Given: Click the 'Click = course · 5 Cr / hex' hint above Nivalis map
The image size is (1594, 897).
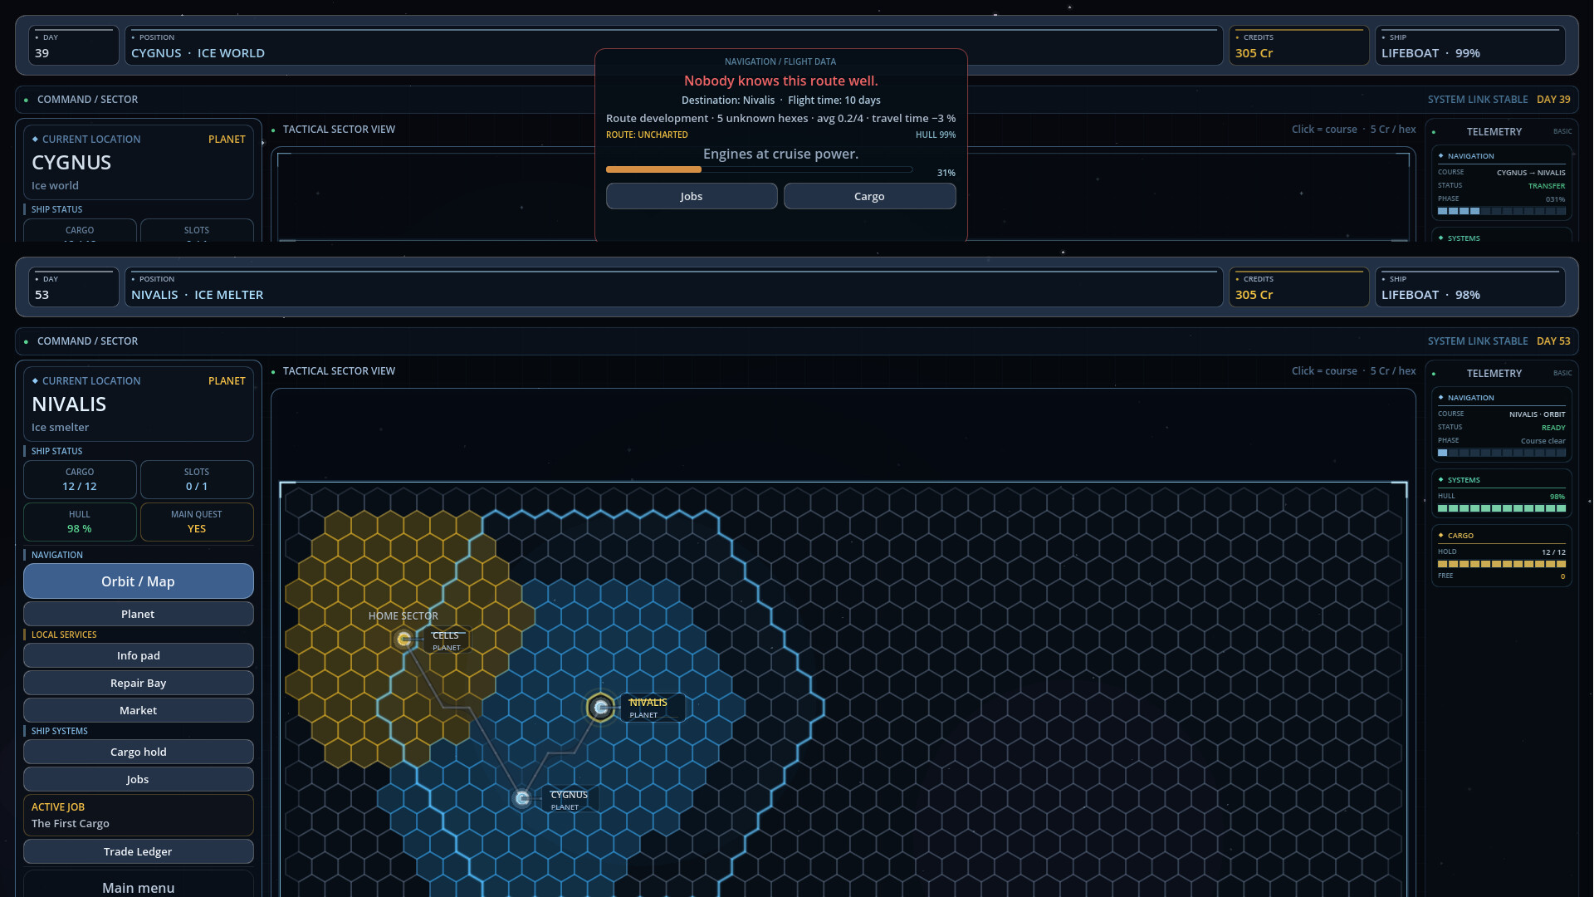Looking at the screenshot, I should pos(1353,371).
